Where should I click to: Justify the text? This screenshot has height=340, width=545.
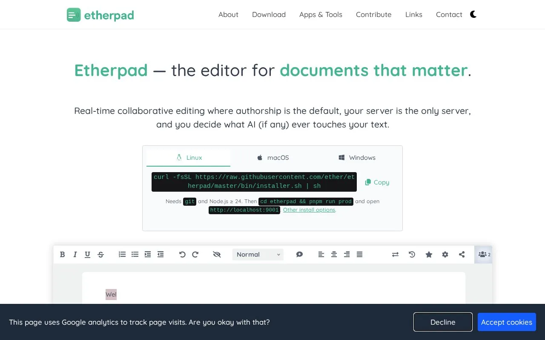(359, 255)
